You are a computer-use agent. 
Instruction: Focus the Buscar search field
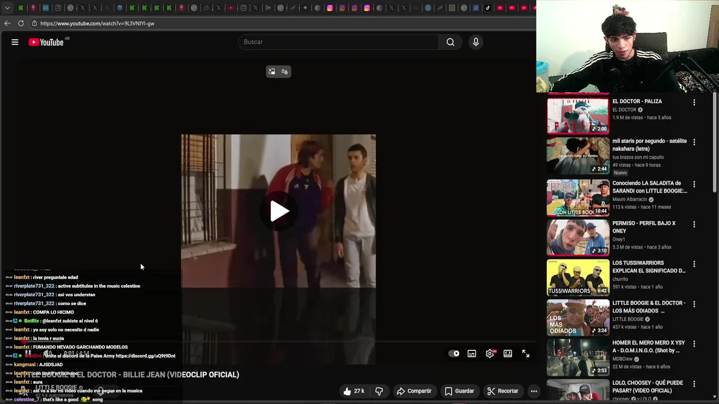point(339,42)
